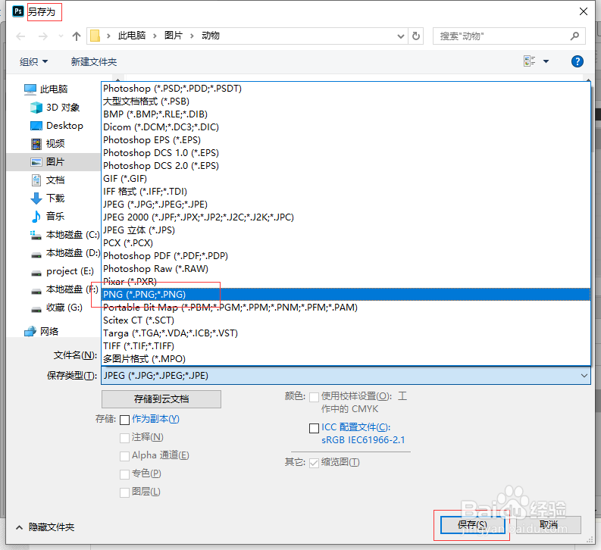The height and width of the screenshot is (550, 601).
Task: Select project (E:) drive
Action: tap(62, 271)
